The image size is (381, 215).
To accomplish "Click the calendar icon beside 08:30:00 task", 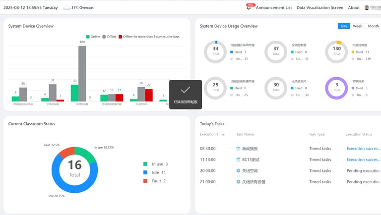I will [x=238, y=149].
